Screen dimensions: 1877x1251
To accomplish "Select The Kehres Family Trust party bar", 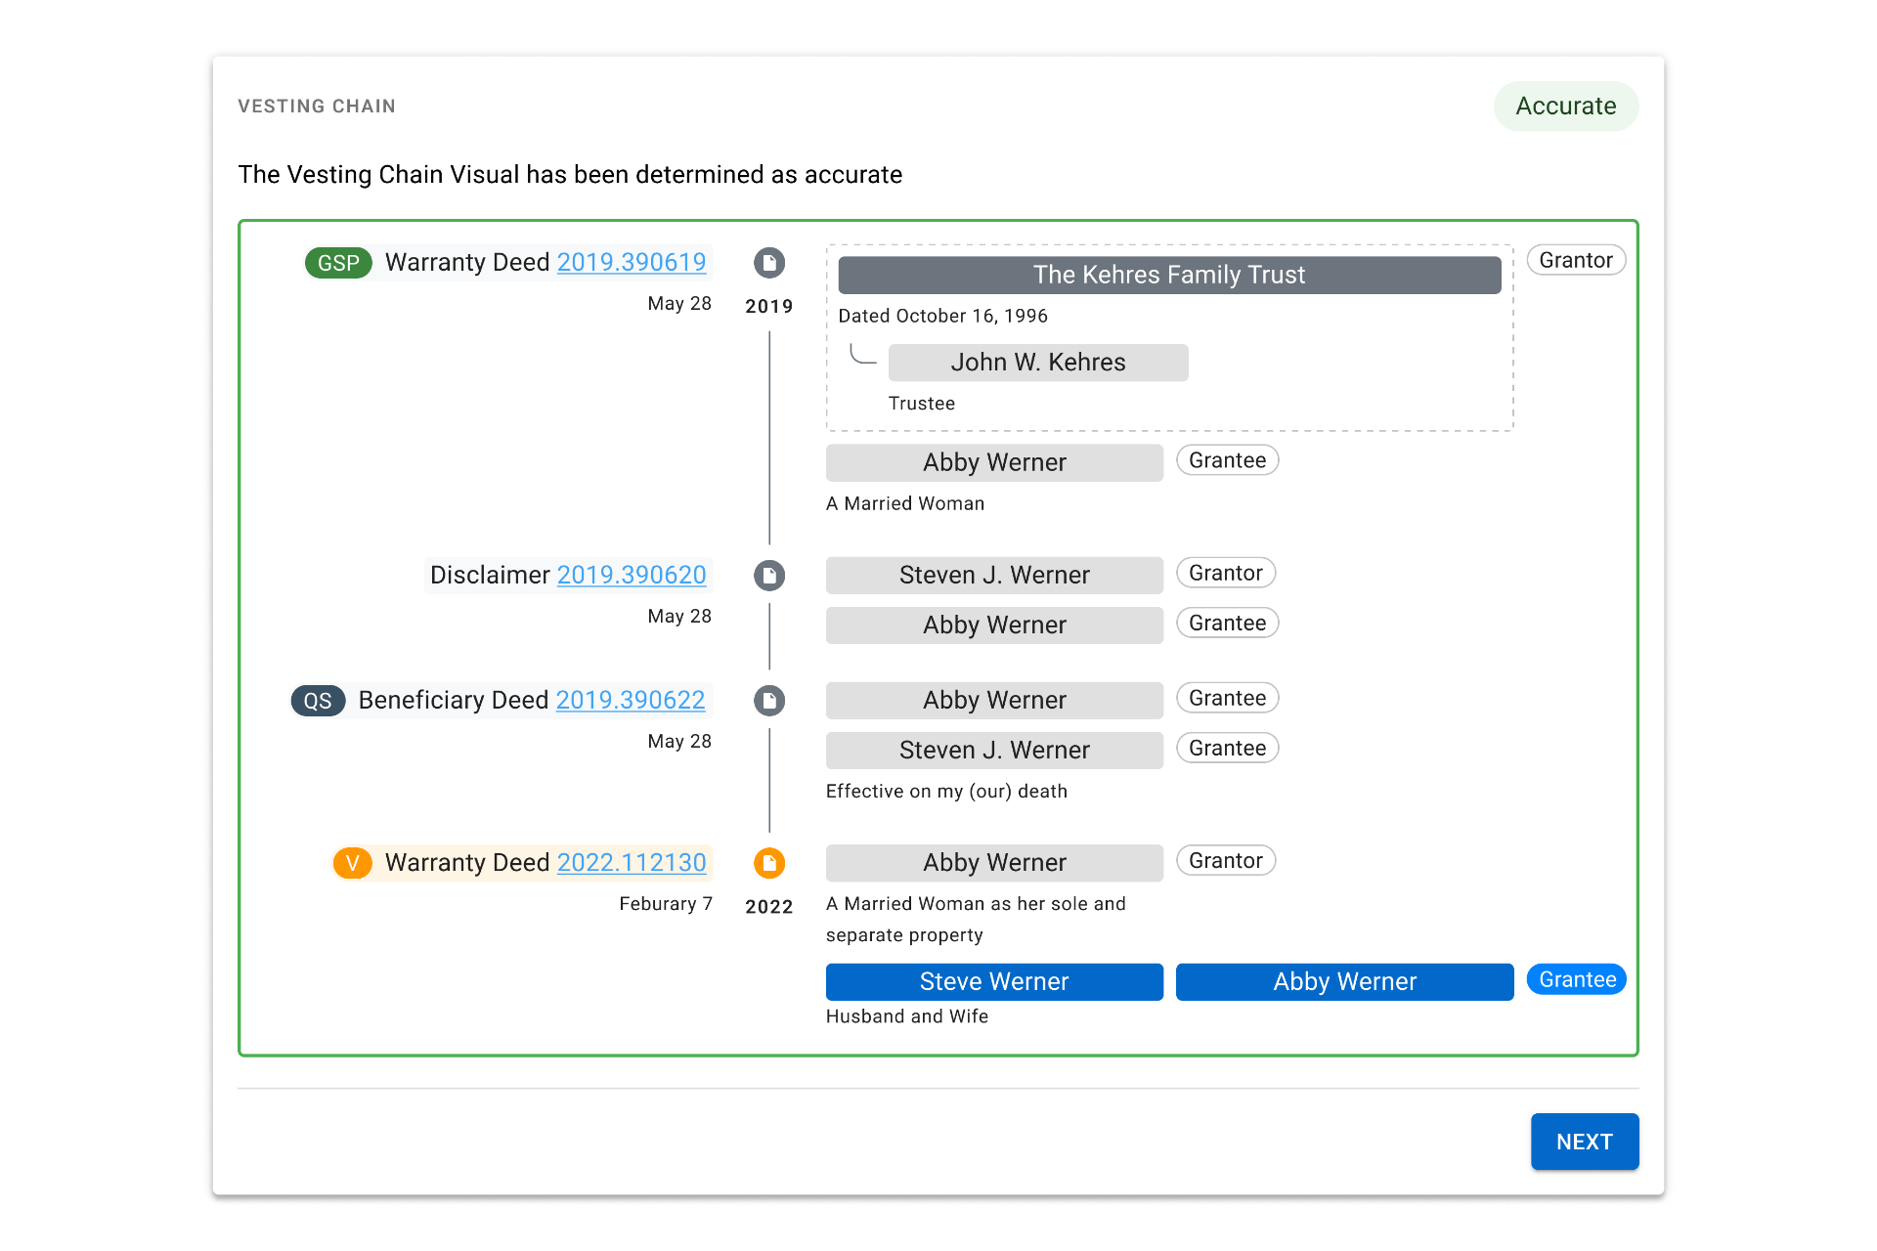I will [x=1169, y=275].
